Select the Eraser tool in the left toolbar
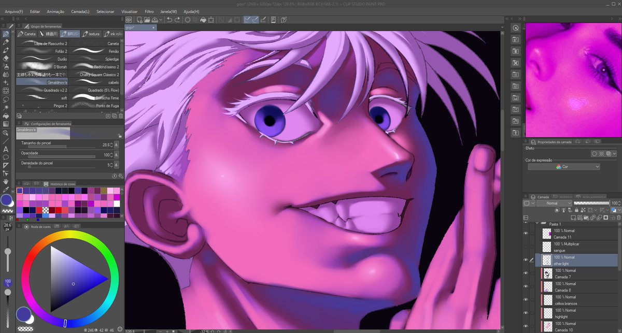This screenshot has width=622, height=333. pos(6,59)
